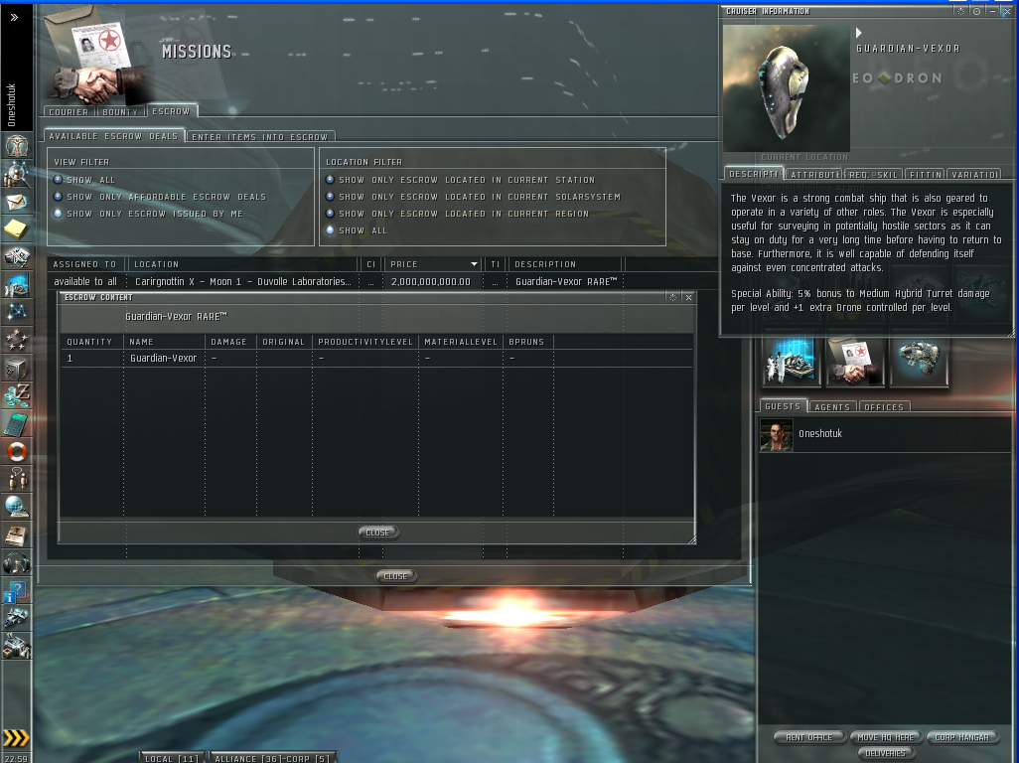Switch to the Bounty tab

[121, 112]
